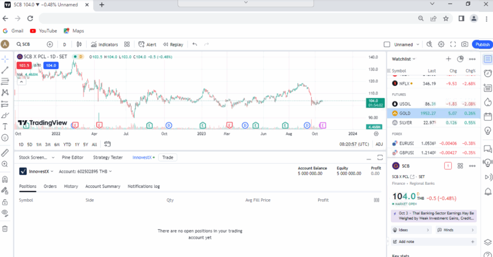Select the patterns drawing tool
This screenshot has height=257, width=493.
(5, 93)
